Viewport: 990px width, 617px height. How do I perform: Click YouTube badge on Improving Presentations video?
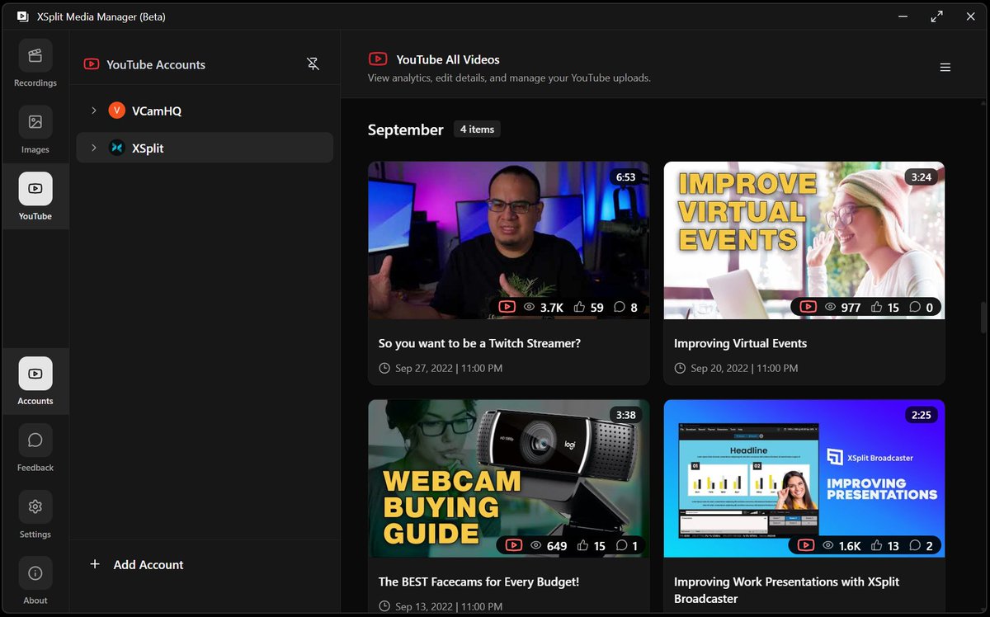coord(805,545)
